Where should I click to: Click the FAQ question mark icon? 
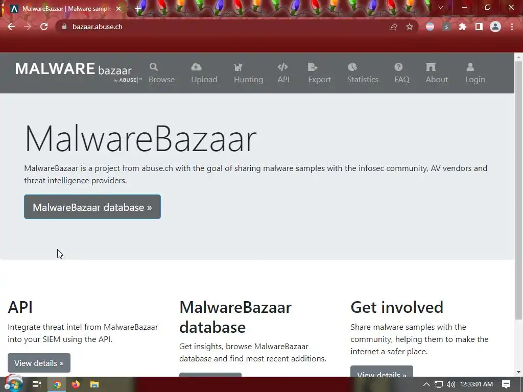pos(398,67)
